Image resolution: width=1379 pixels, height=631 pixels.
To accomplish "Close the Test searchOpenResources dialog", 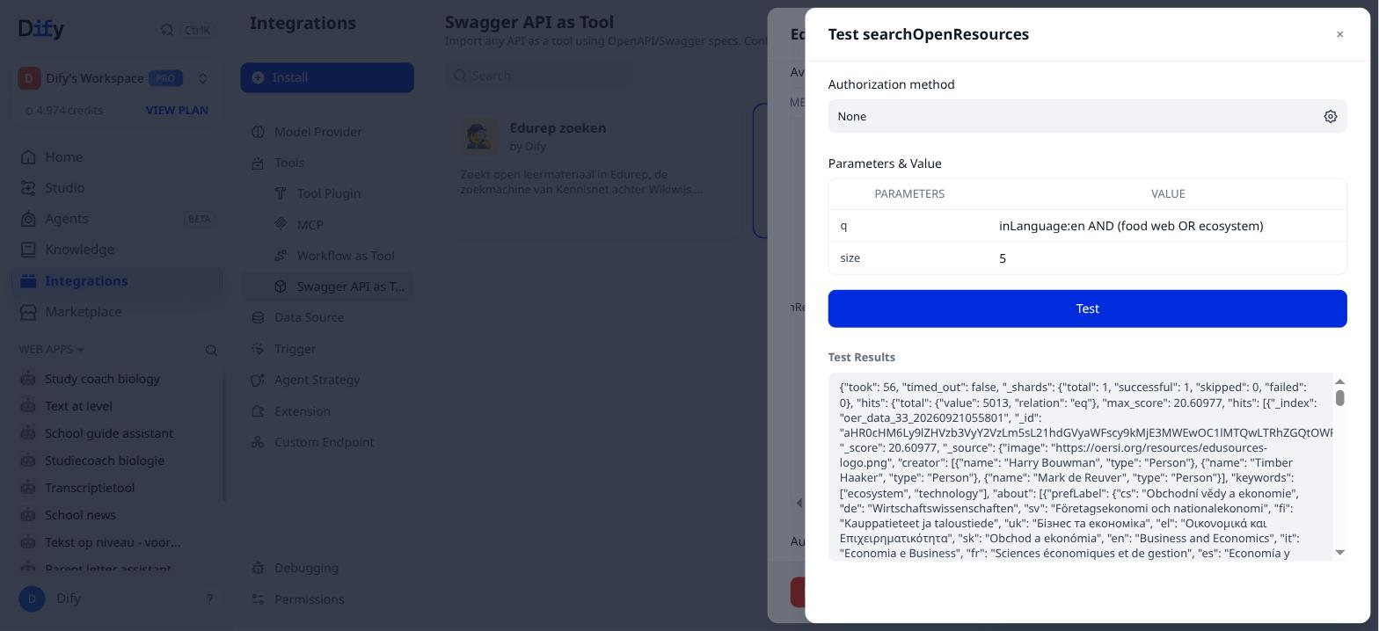I will (1339, 34).
